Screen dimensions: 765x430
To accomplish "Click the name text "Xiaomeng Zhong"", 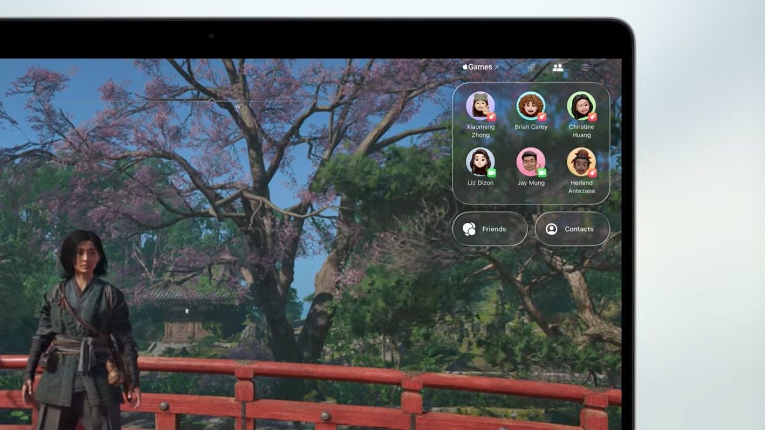I will tap(480, 131).
